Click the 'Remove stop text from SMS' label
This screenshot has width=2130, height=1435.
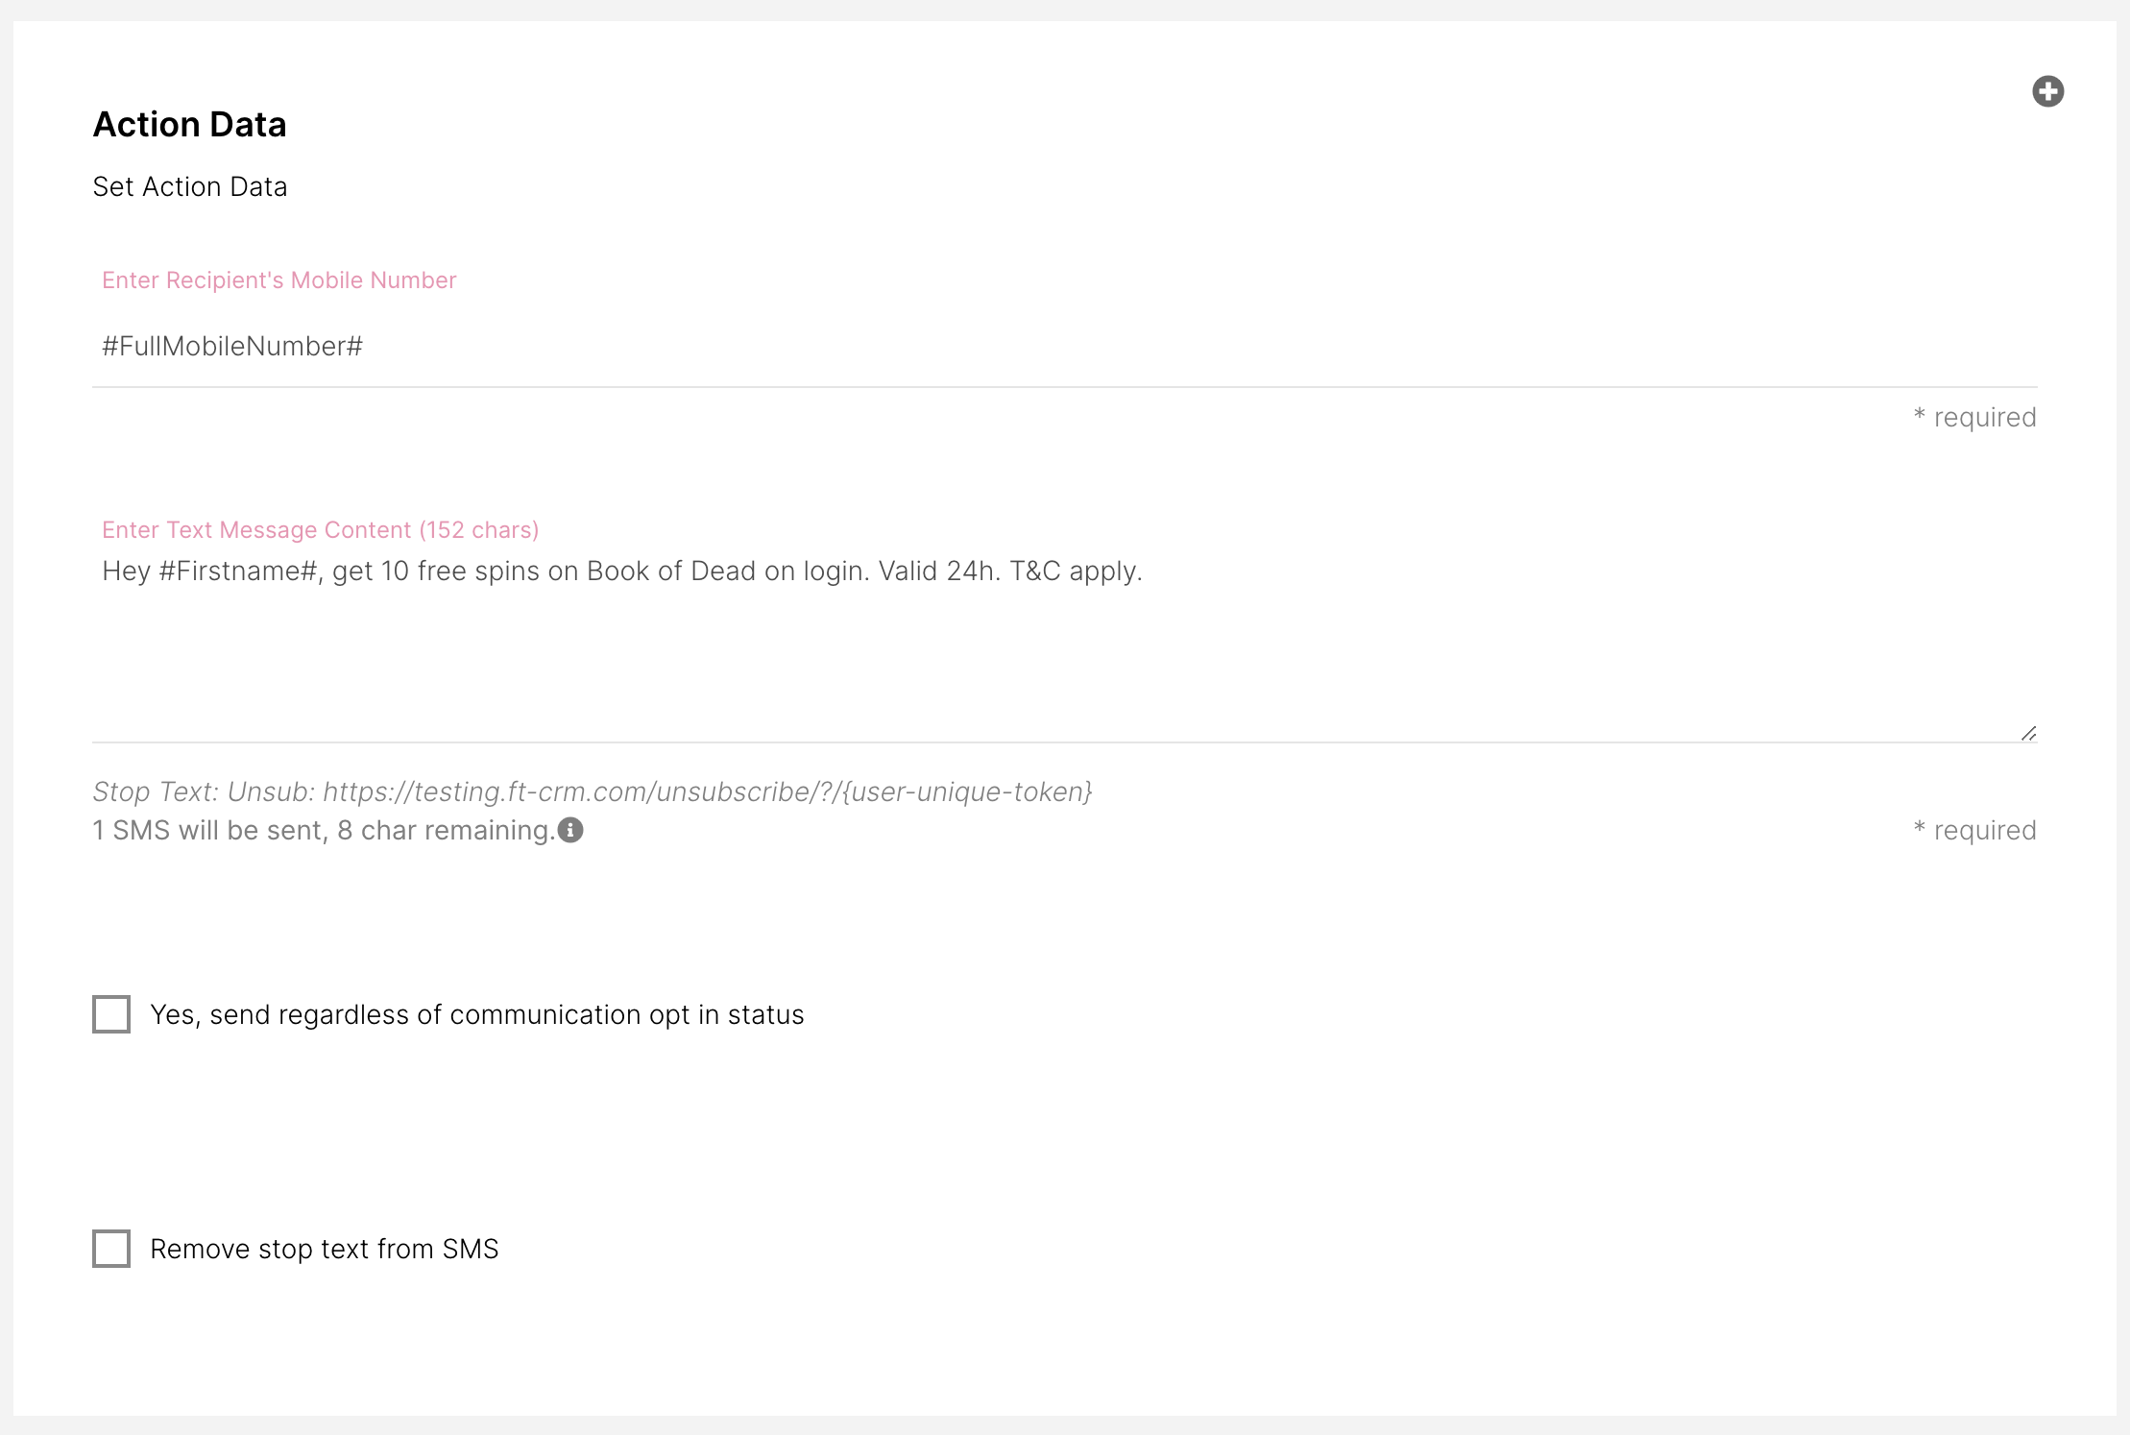coord(325,1249)
